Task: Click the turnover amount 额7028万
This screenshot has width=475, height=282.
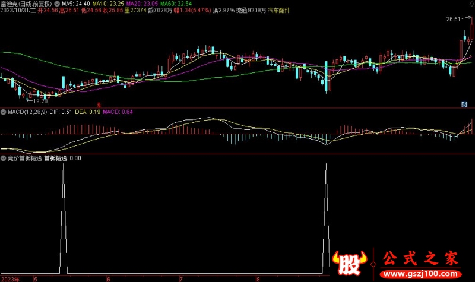Action: [x=160, y=11]
